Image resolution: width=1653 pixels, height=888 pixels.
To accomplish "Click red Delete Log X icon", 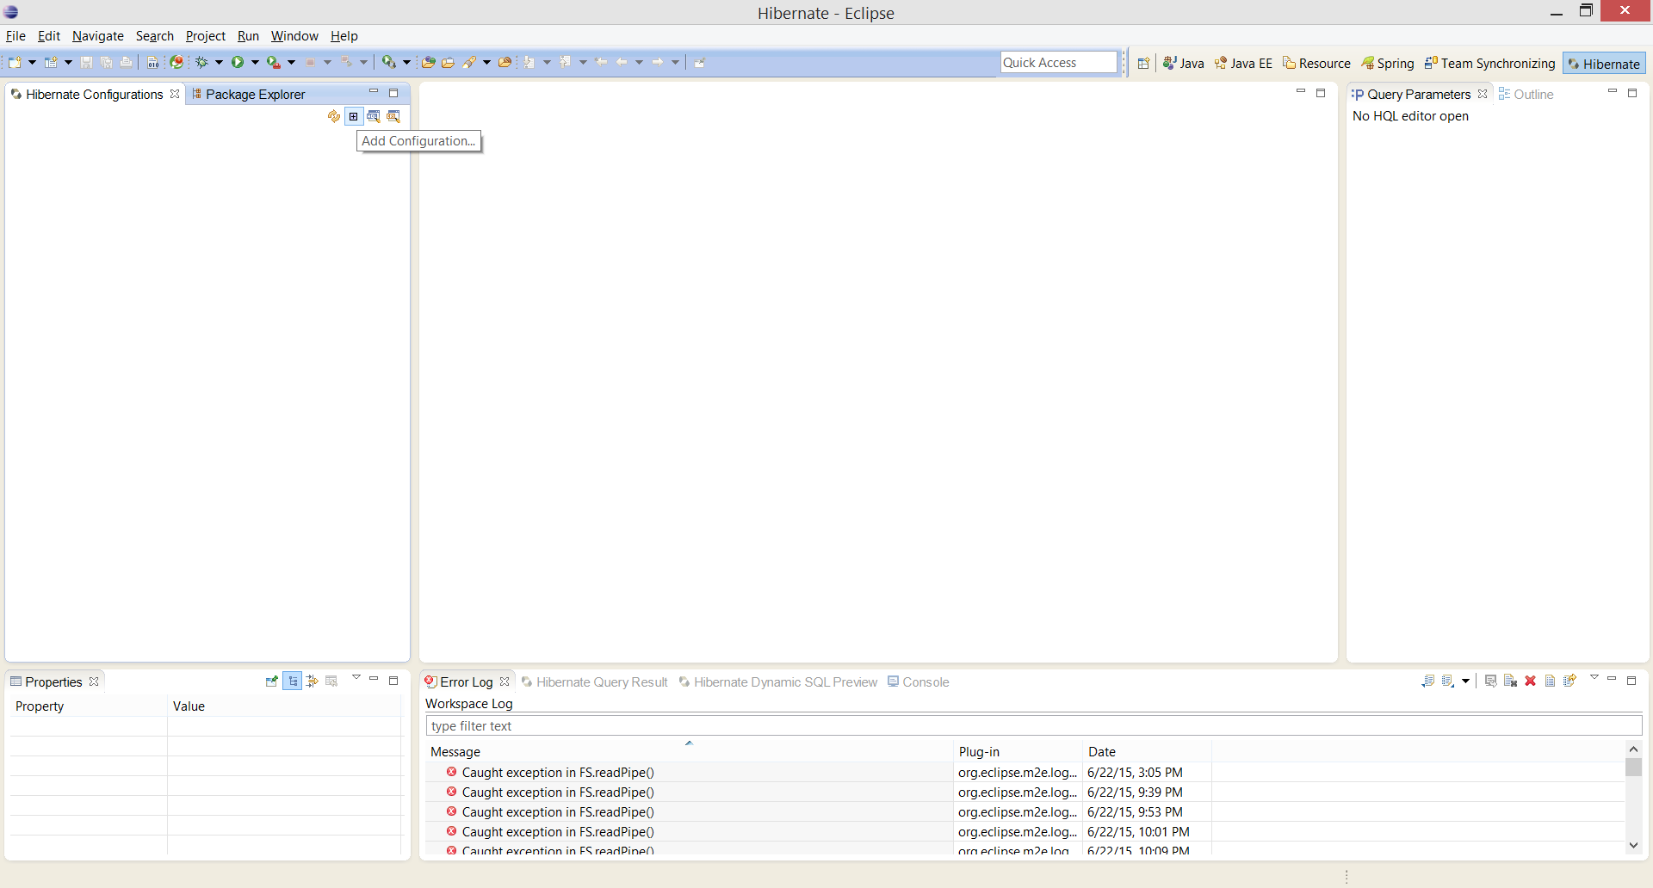I will click(1530, 681).
